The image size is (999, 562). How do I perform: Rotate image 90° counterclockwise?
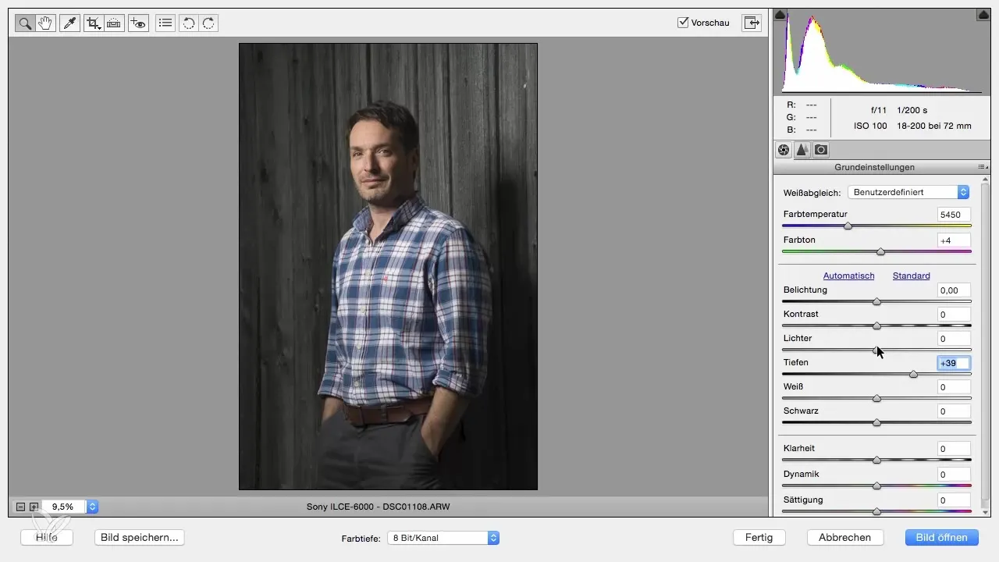tap(187, 23)
